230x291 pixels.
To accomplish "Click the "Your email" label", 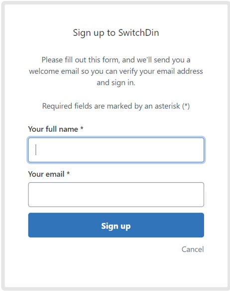I will pyautogui.click(x=46, y=174).
